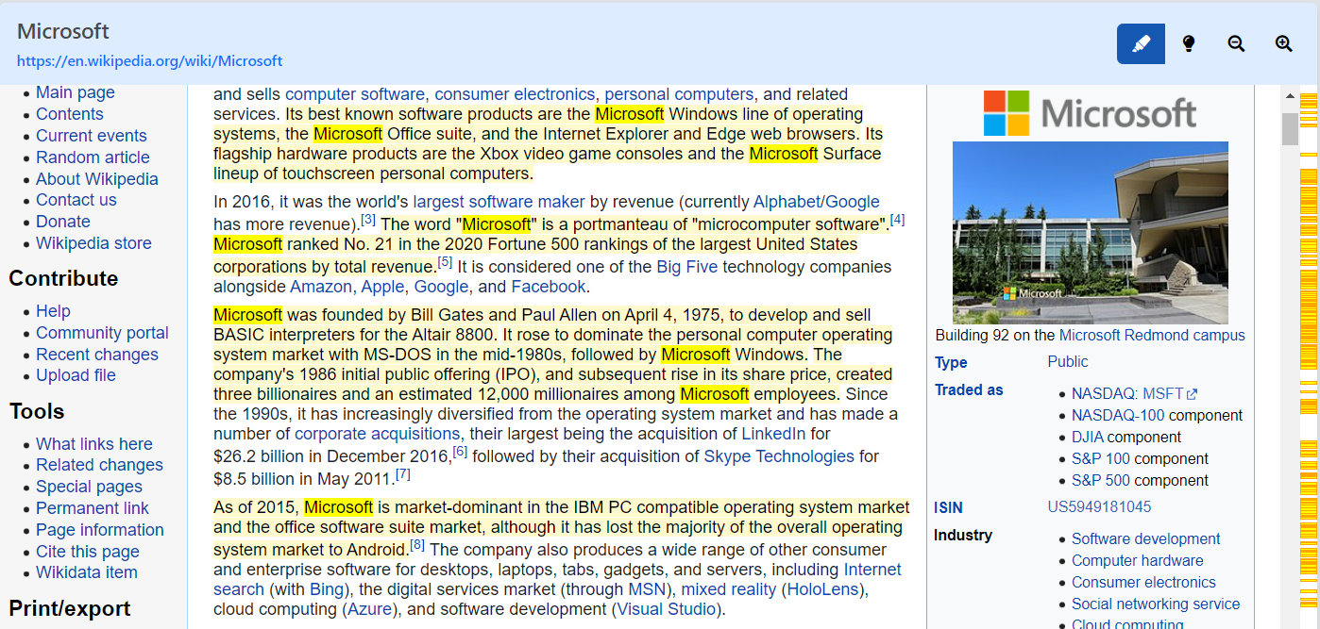This screenshot has width=1320, height=629.
Task: Open Random article from sidebar
Action: coord(93,157)
